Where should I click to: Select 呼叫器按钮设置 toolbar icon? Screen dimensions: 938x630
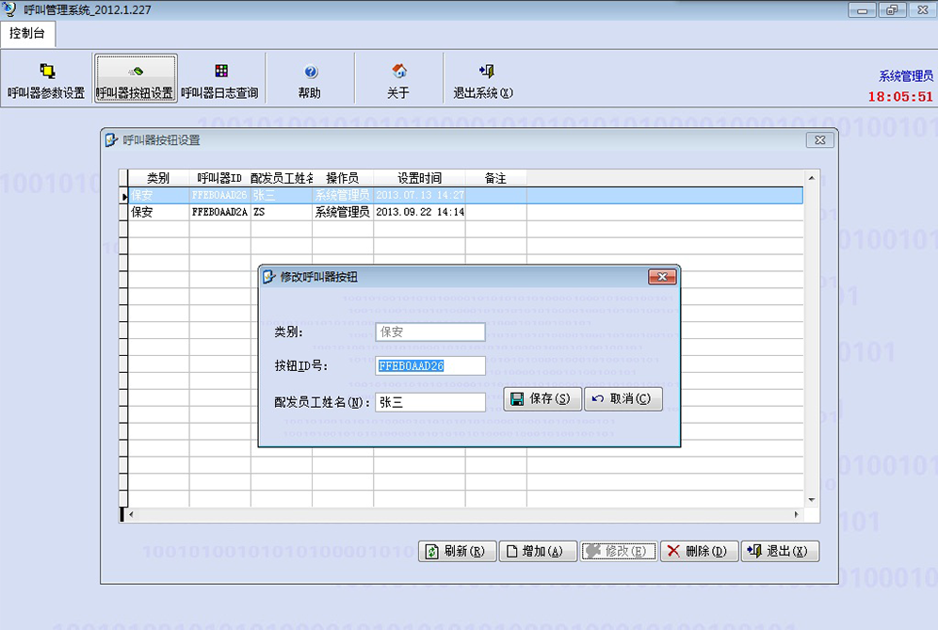[135, 80]
